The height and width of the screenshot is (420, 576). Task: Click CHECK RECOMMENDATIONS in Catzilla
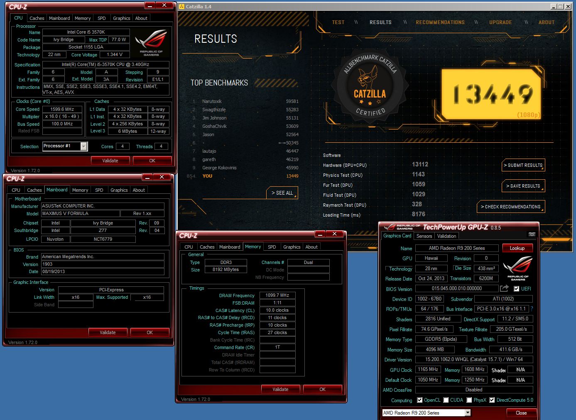511,207
